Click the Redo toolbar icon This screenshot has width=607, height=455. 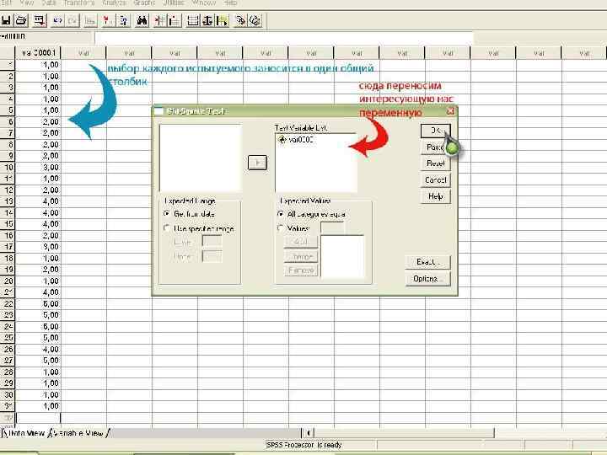(73, 20)
